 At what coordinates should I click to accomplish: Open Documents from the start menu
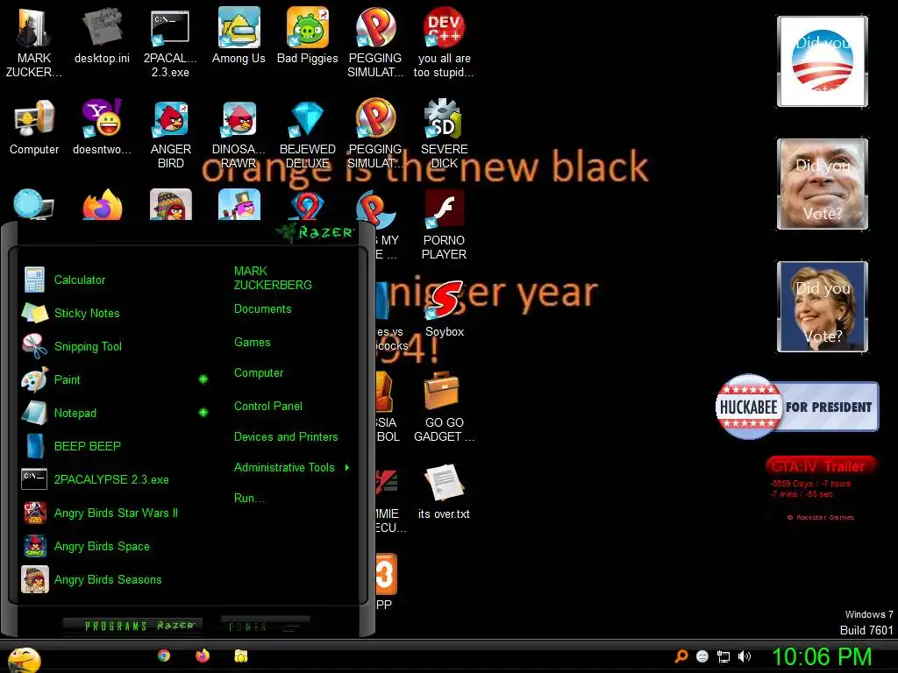(x=263, y=309)
